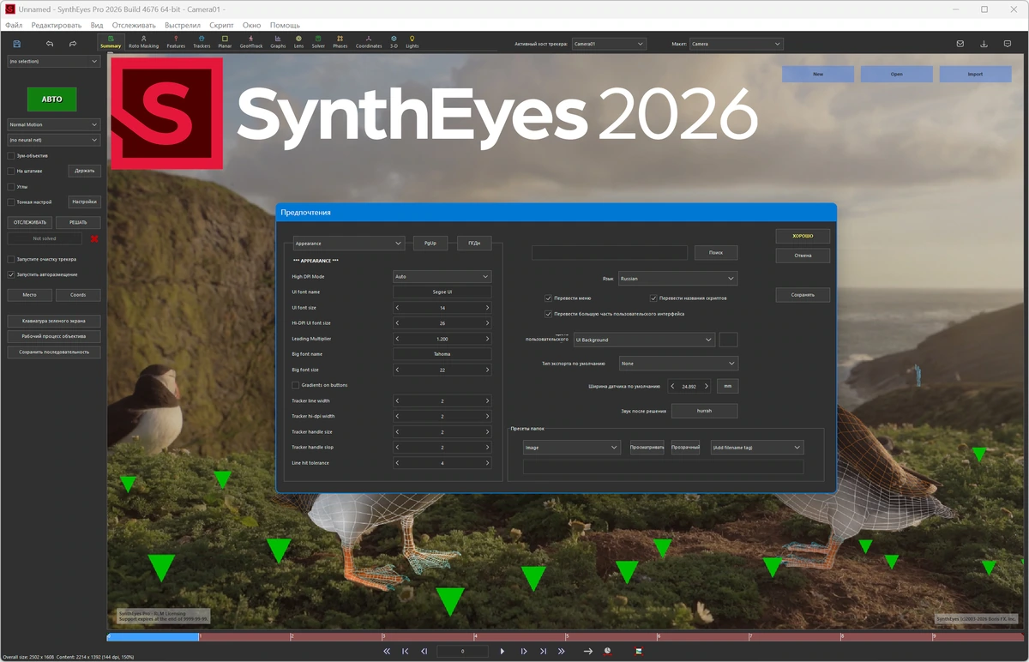
Task: Open the High DPI Mode Auto dropdown
Action: pos(442,277)
